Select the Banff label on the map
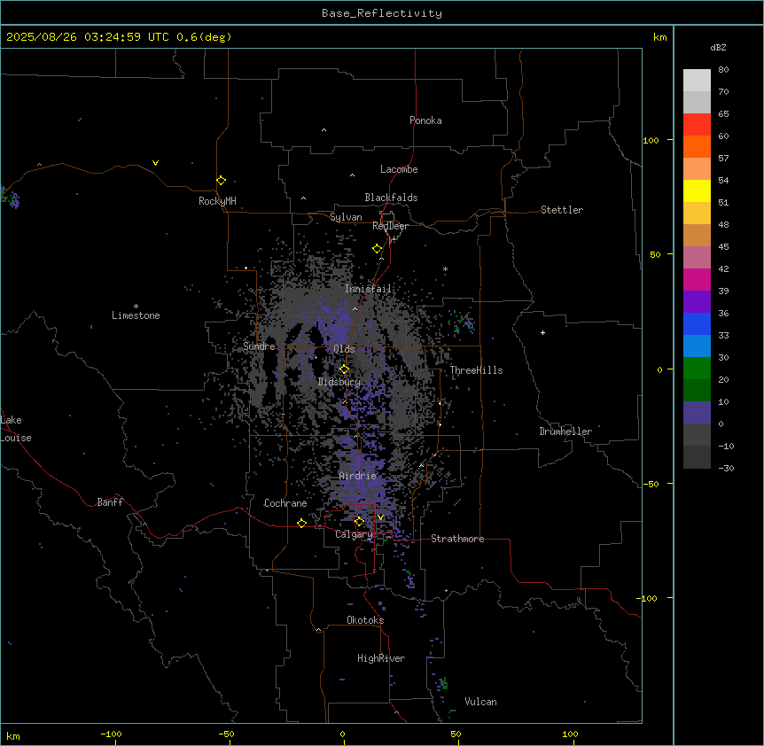The image size is (764, 746). pyautogui.click(x=110, y=502)
